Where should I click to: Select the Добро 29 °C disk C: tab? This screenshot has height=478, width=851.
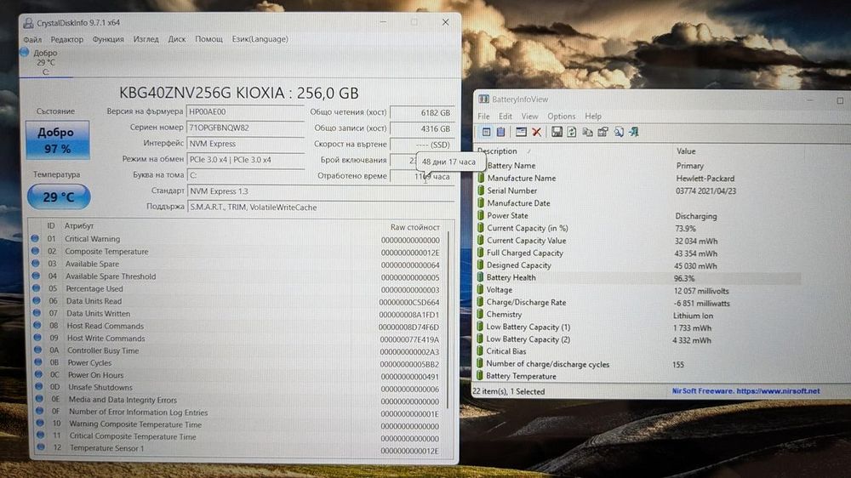tap(46, 62)
